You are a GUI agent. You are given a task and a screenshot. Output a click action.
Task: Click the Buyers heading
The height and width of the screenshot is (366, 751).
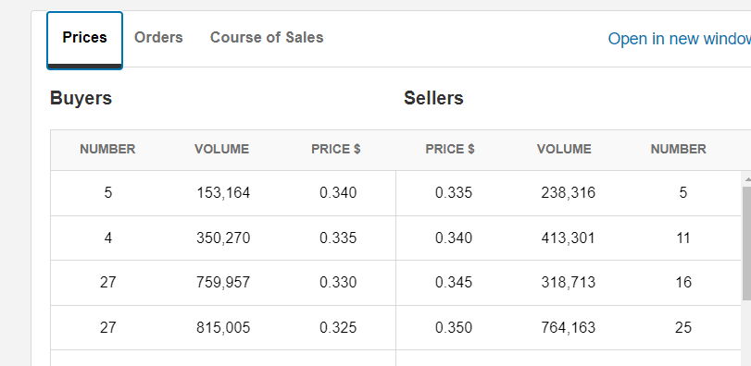click(81, 98)
